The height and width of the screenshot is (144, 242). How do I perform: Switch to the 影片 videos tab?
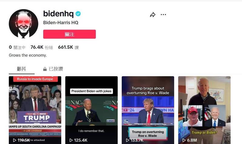21,69
